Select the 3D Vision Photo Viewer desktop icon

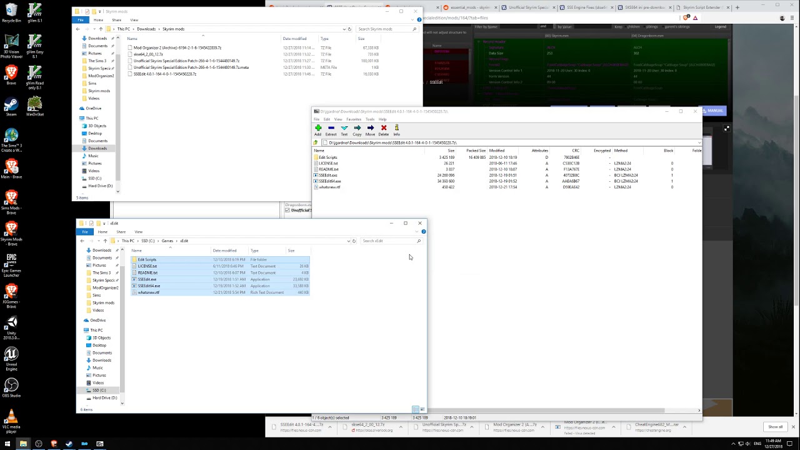tap(11, 46)
